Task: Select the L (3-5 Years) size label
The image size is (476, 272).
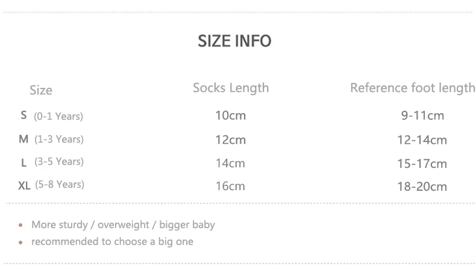Action: pyautogui.click(x=52, y=162)
